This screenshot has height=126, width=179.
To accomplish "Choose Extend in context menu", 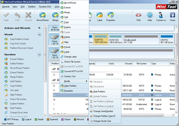I will tap(74, 8).
